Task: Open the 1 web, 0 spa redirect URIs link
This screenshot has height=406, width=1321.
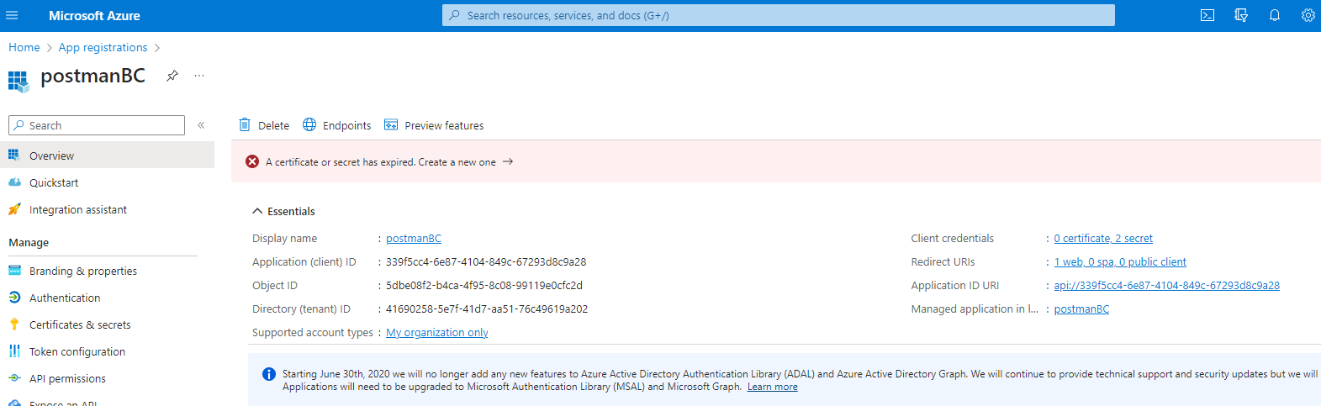Action: 1120,262
